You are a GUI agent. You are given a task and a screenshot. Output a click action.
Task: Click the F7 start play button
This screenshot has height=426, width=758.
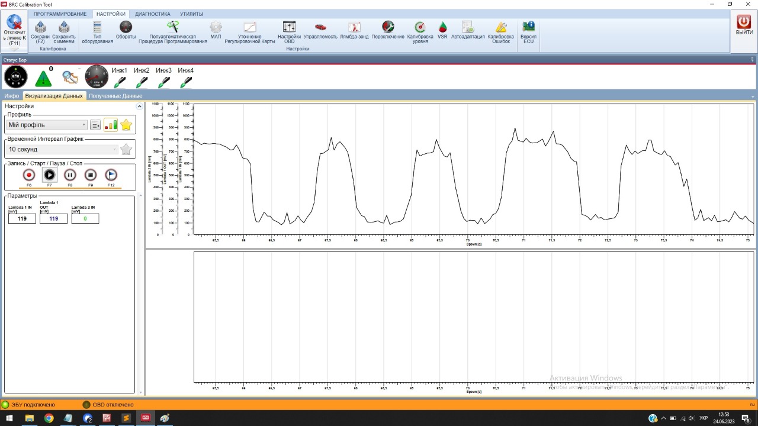(x=50, y=175)
